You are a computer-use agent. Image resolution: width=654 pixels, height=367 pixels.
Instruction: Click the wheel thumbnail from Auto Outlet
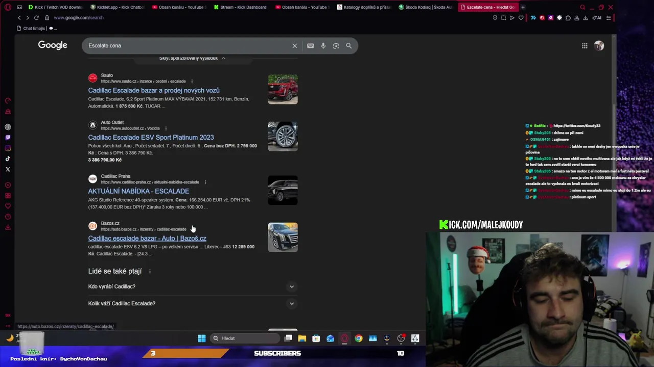pyautogui.click(x=283, y=136)
